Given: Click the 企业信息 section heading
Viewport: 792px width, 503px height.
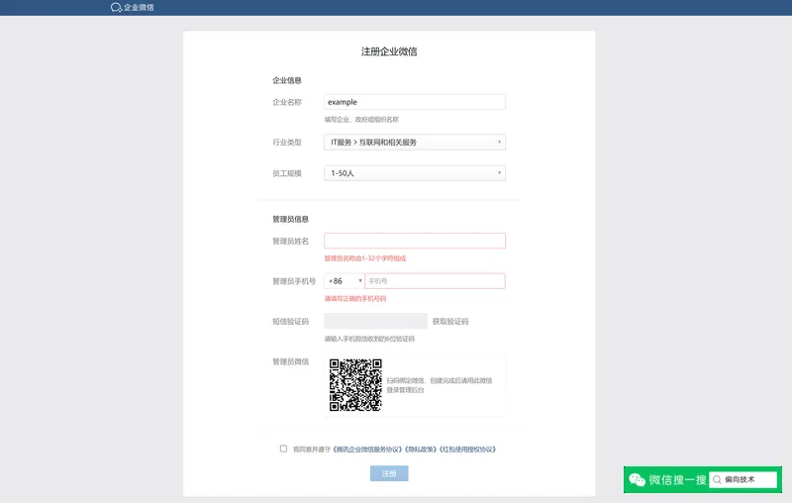Looking at the screenshot, I should (x=287, y=80).
